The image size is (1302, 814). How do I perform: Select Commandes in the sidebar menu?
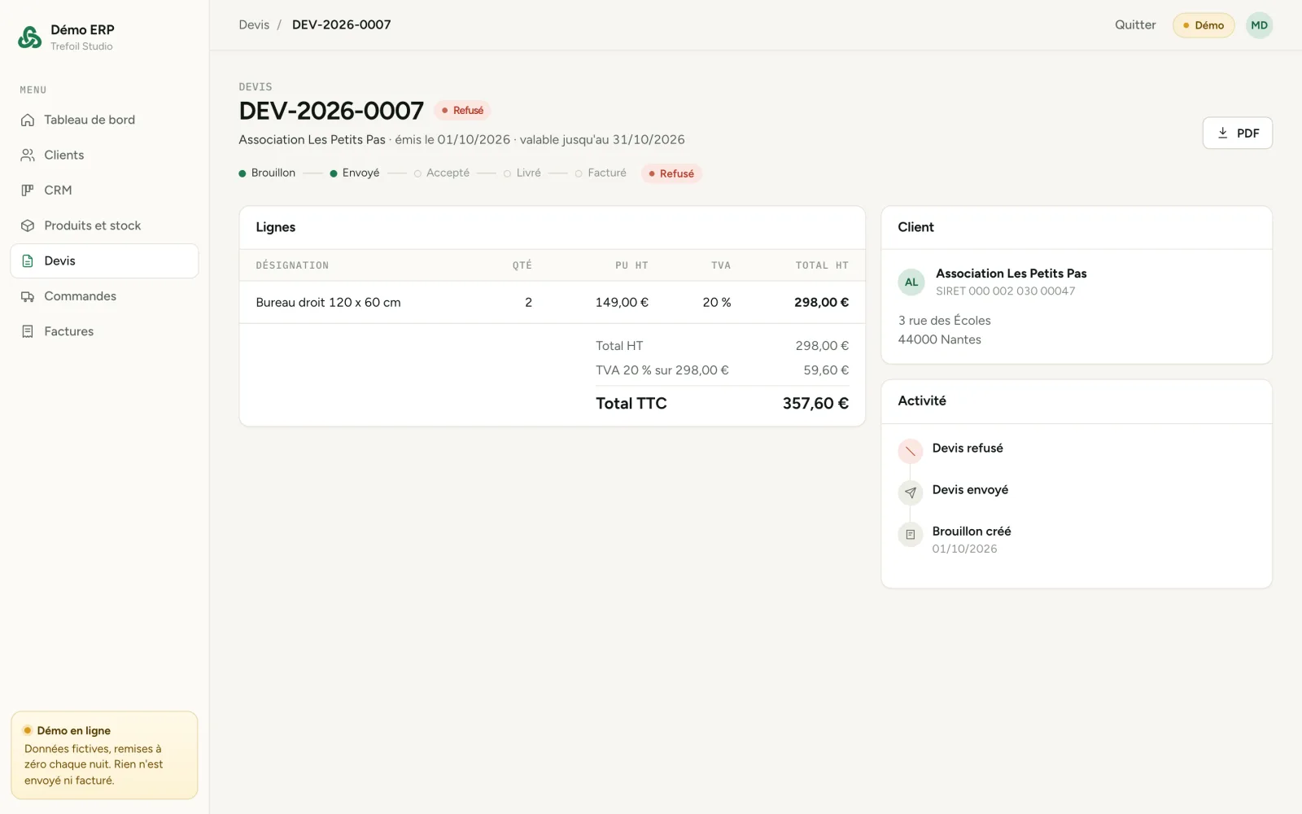tap(104, 296)
